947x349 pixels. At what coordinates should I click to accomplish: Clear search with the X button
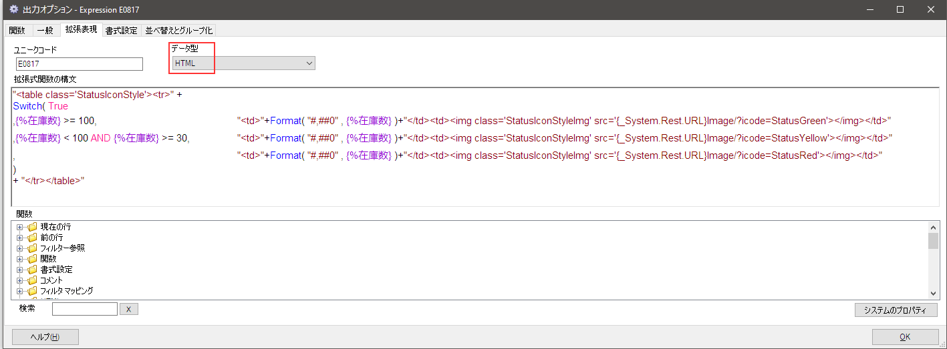(129, 309)
